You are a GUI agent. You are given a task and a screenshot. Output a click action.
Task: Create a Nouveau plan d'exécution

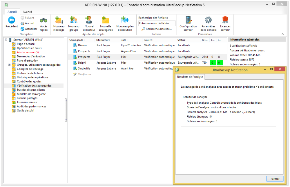[x=125, y=24]
